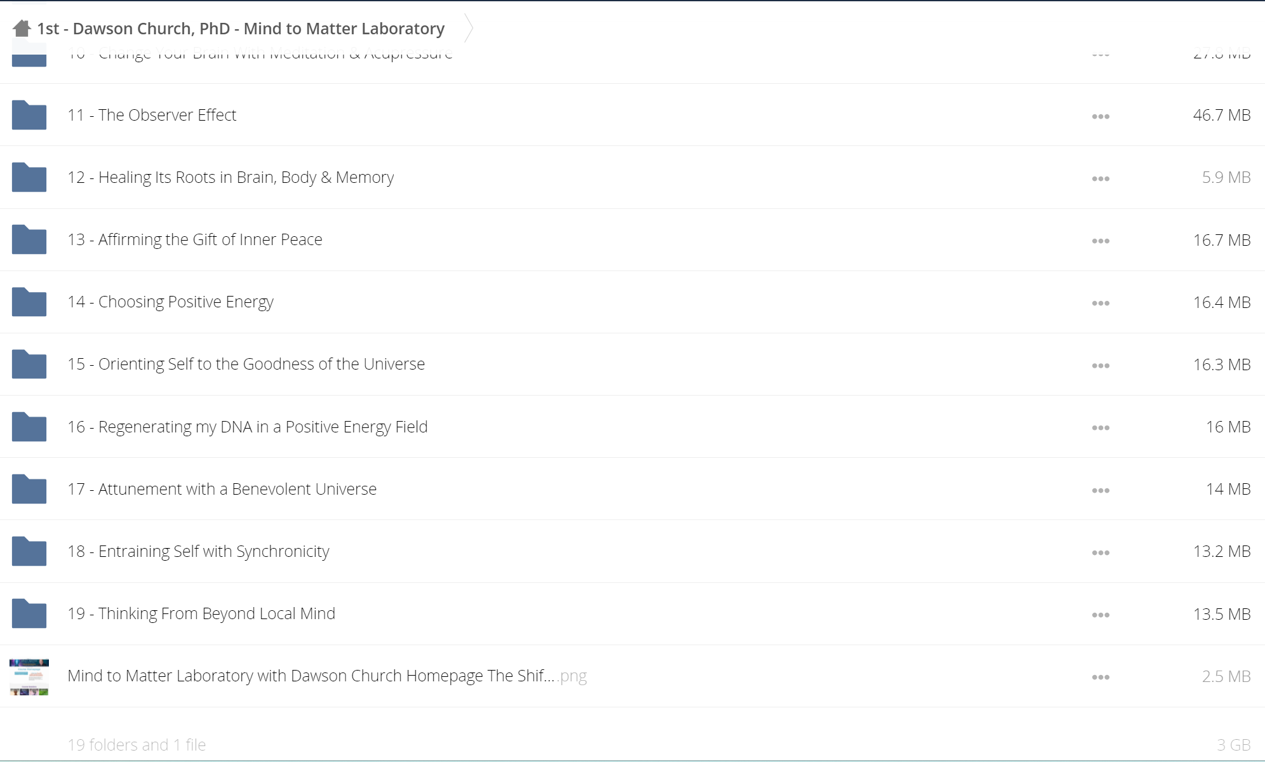The height and width of the screenshot is (762, 1265).
Task: Open 13 - Affirming the Gift of Inner Peace
Action: 195,239
